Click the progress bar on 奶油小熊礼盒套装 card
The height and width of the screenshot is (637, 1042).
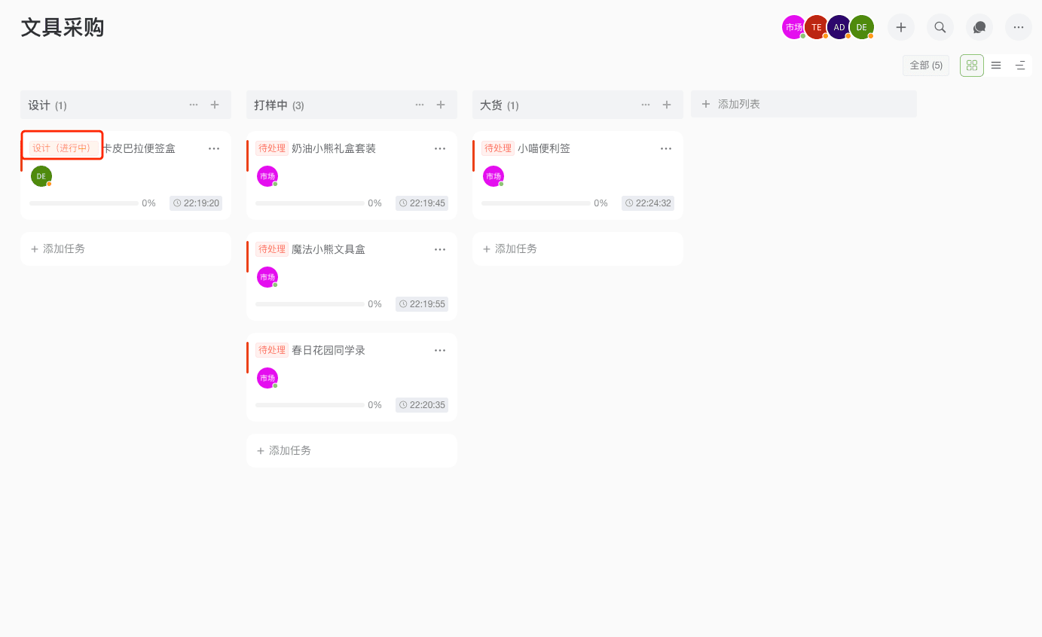(x=310, y=203)
